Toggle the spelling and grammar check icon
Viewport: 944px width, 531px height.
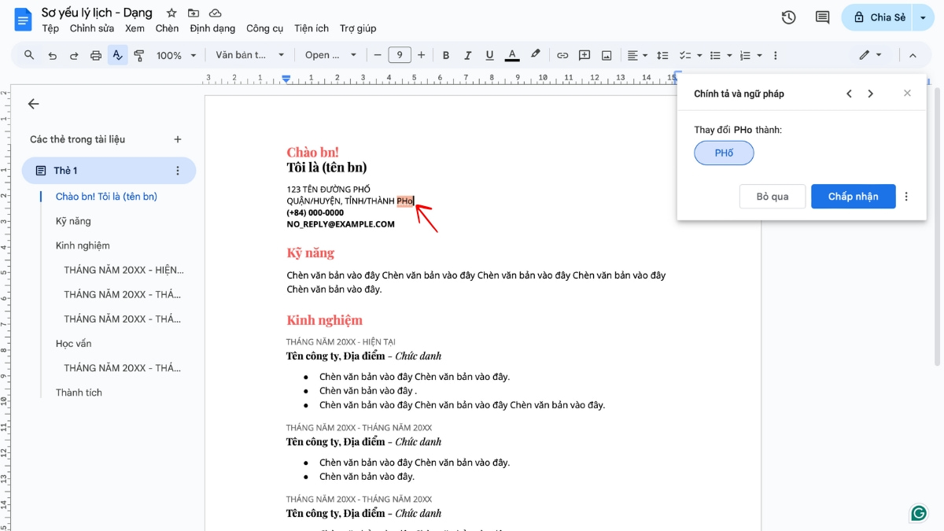tap(118, 55)
